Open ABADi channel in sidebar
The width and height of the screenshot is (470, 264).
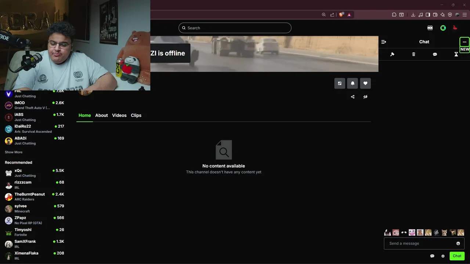click(35, 140)
